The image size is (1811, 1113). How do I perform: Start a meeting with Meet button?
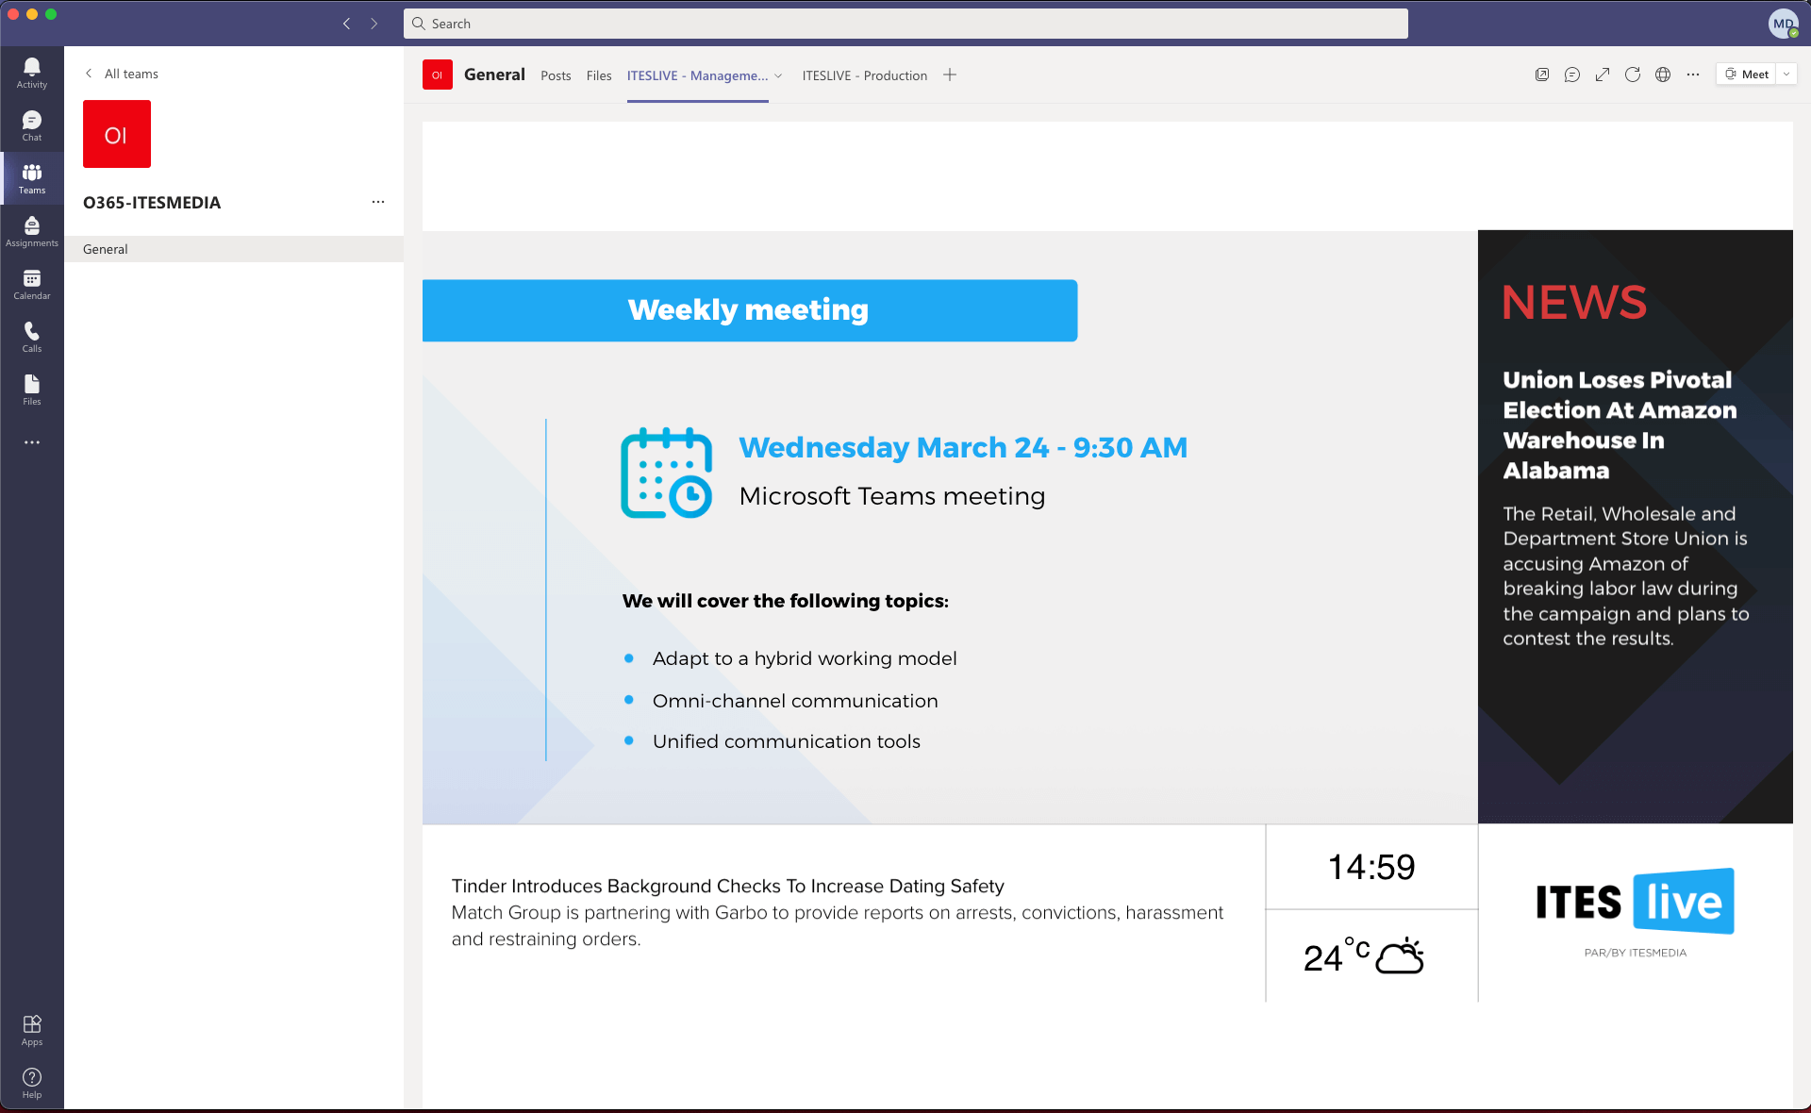point(1747,75)
